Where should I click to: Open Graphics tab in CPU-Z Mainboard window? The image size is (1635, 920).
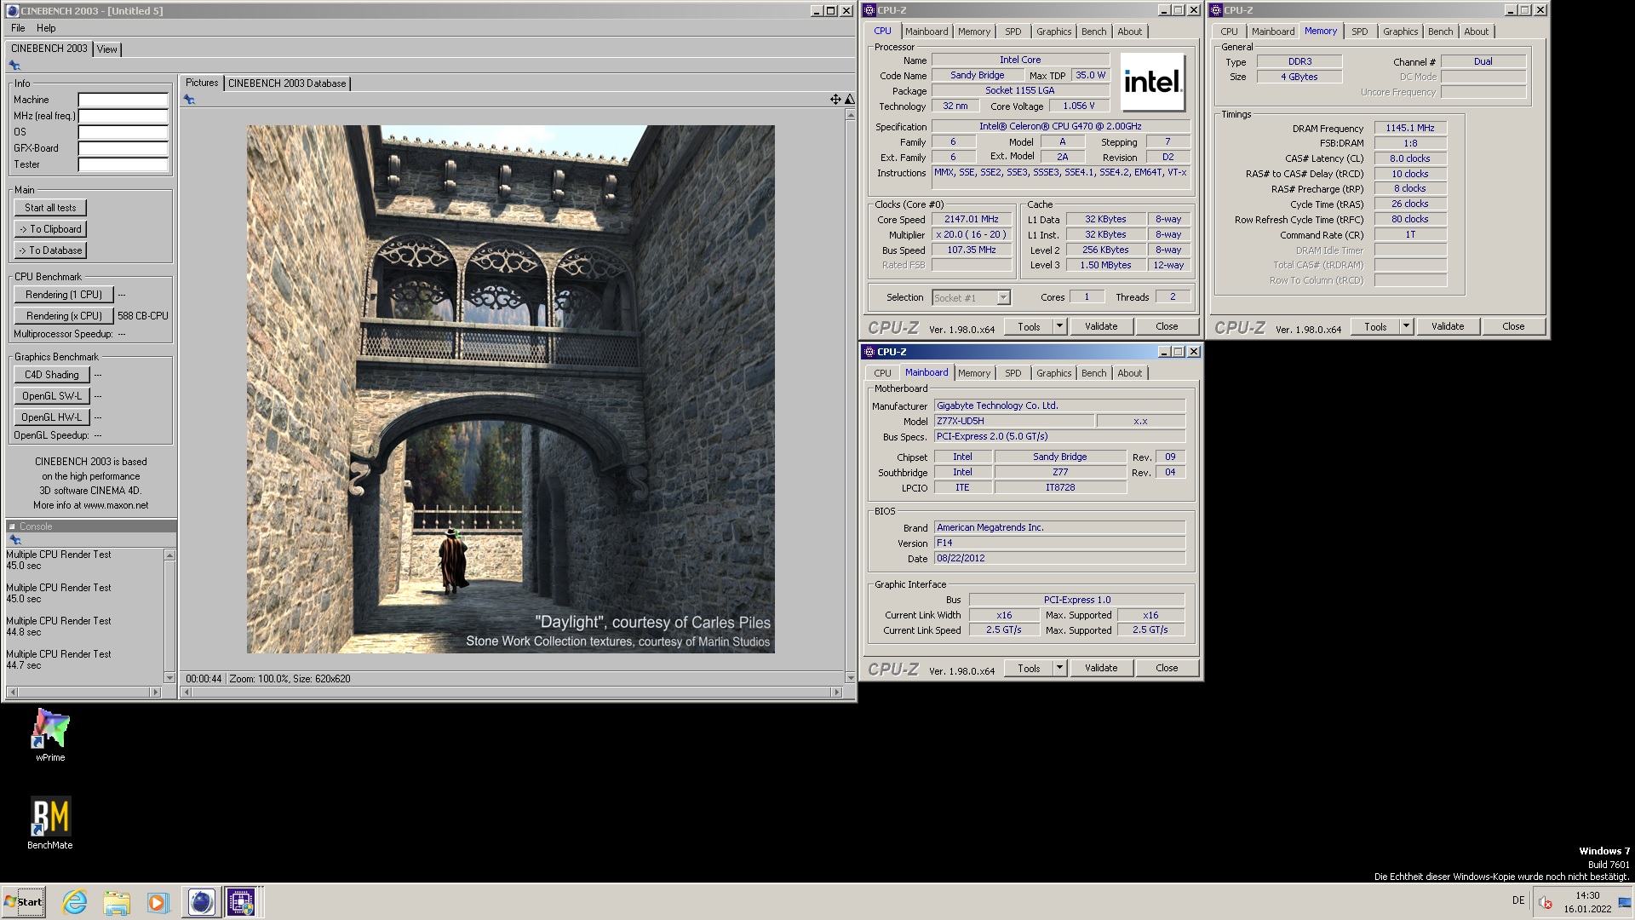pos(1053,373)
